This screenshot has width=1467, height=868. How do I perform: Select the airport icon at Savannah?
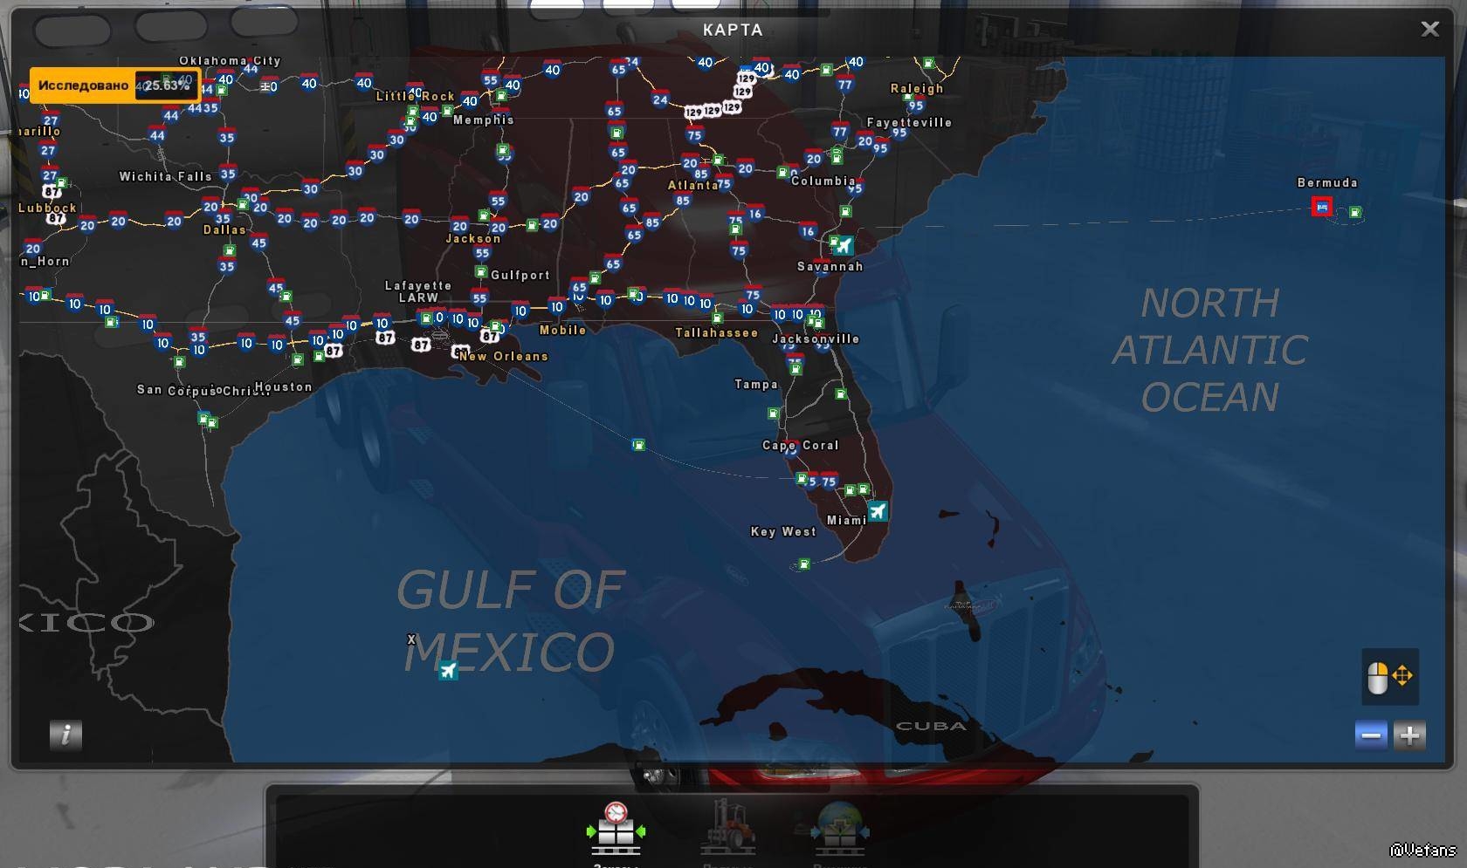[x=843, y=245]
